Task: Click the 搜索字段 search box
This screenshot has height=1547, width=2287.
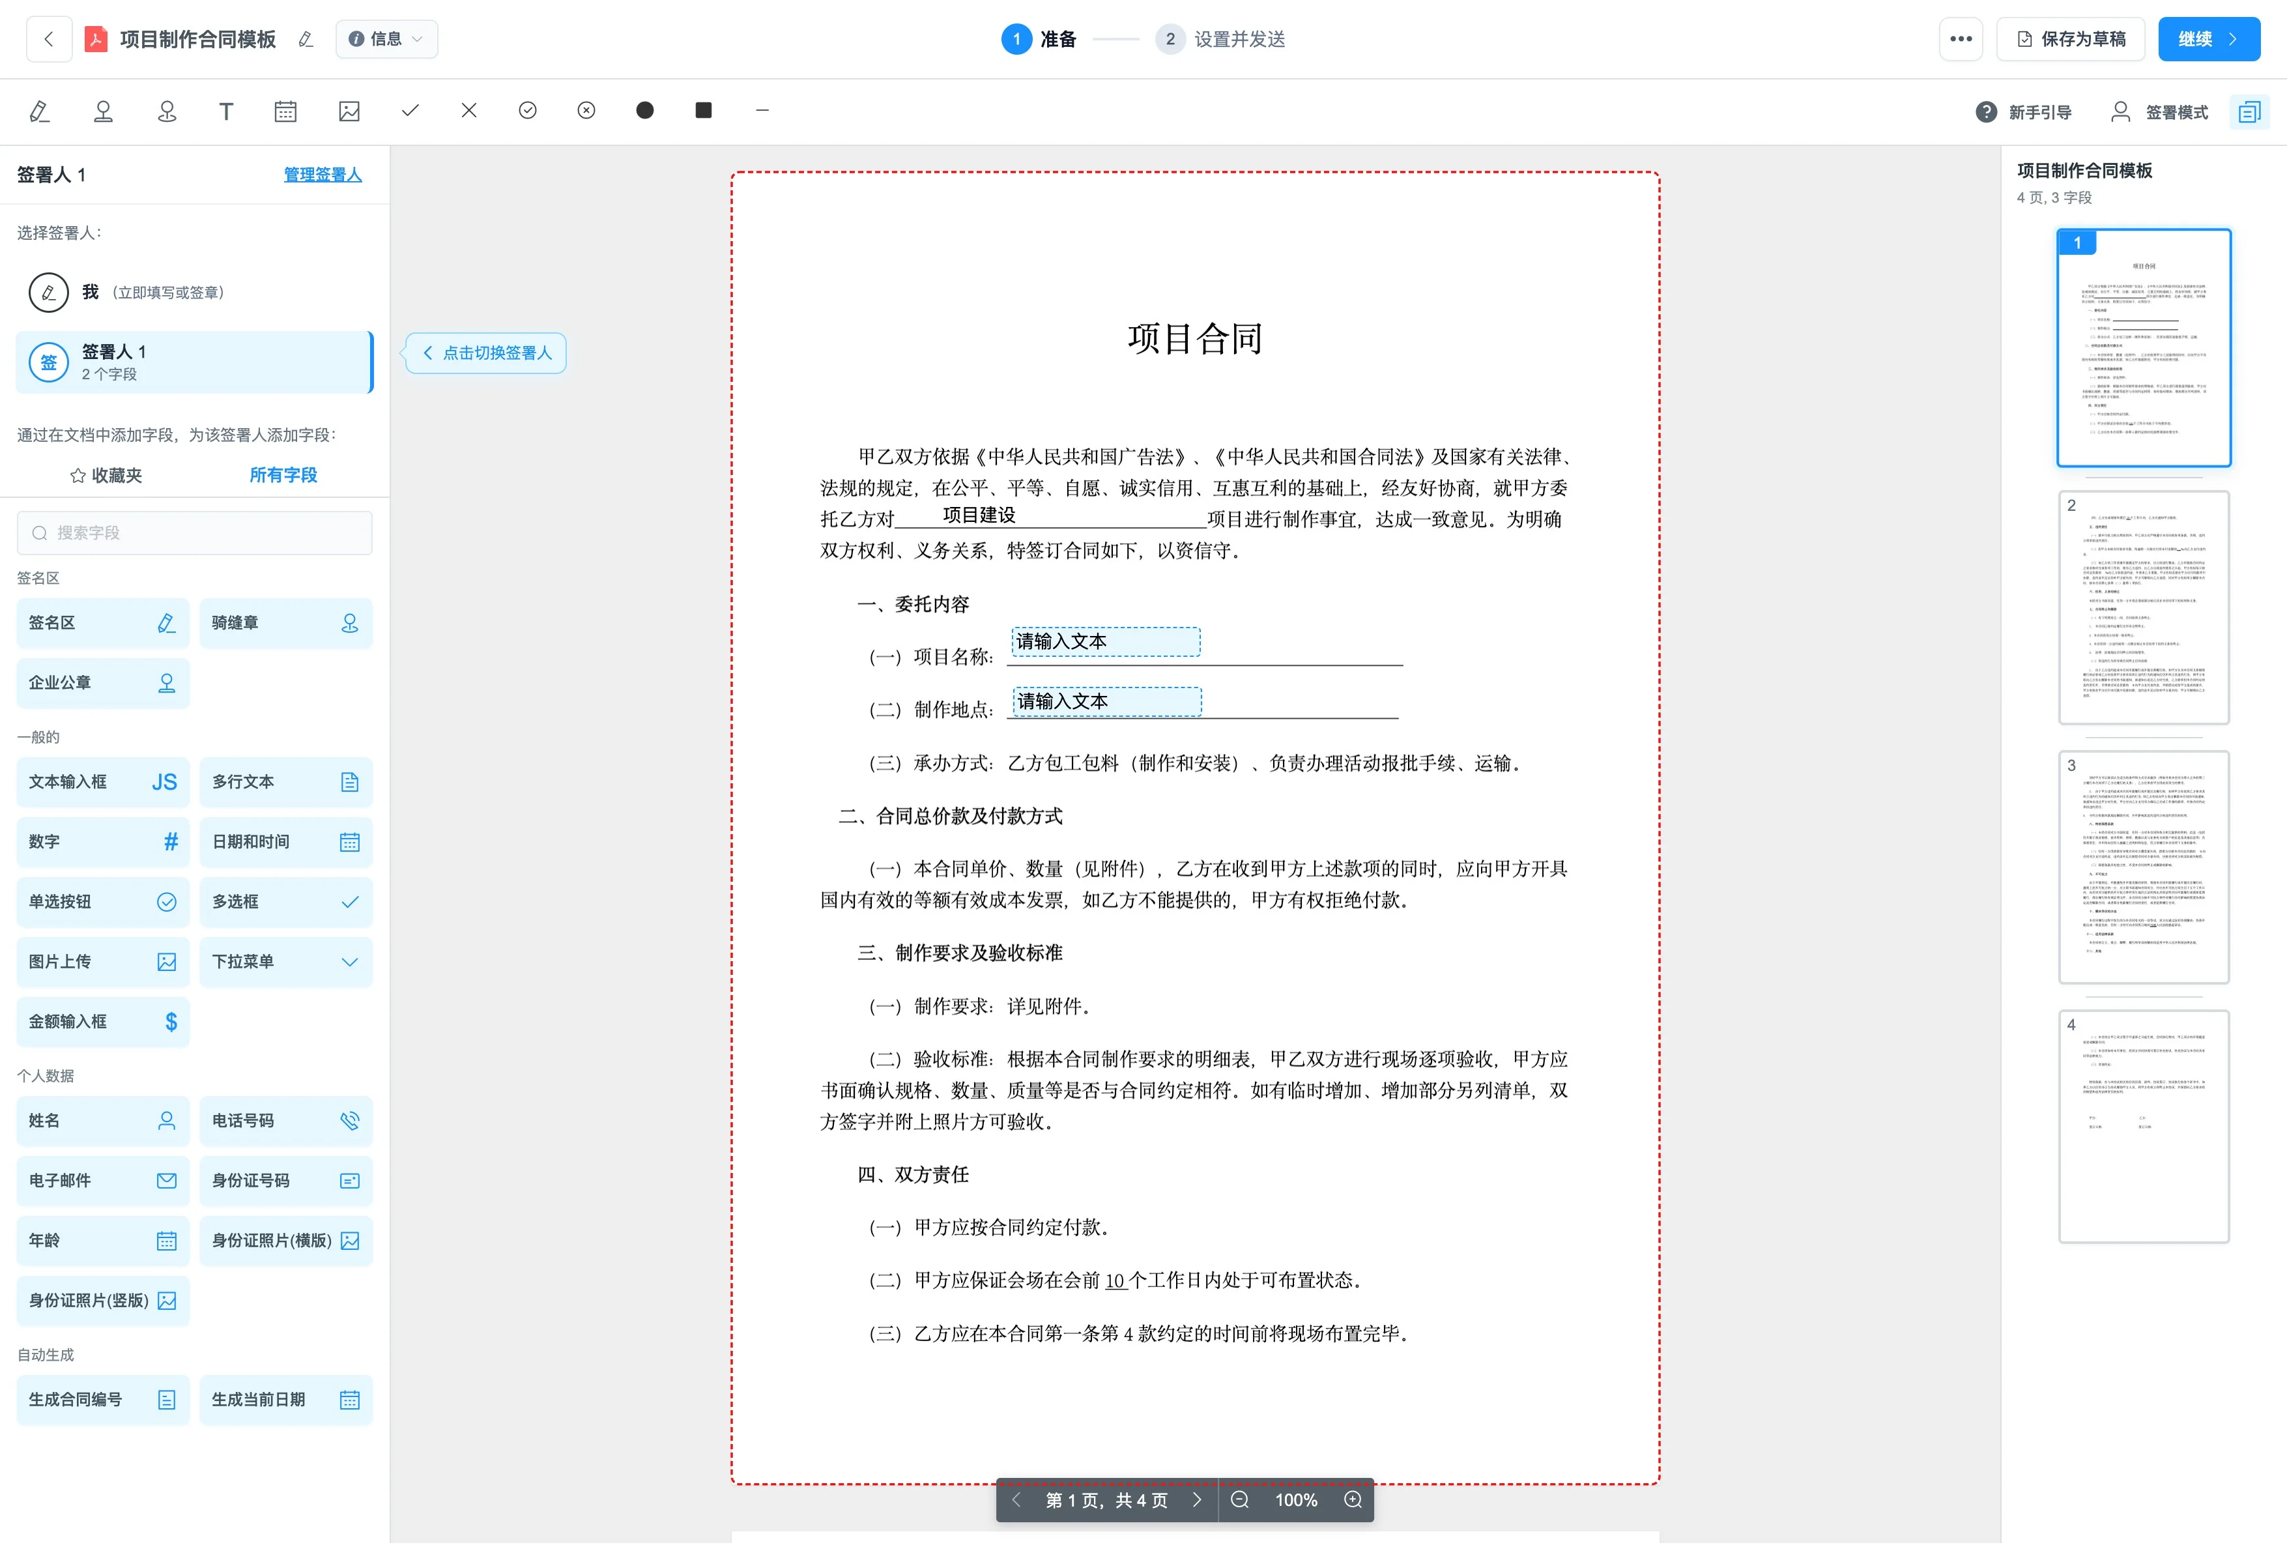Action: coord(195,532)
